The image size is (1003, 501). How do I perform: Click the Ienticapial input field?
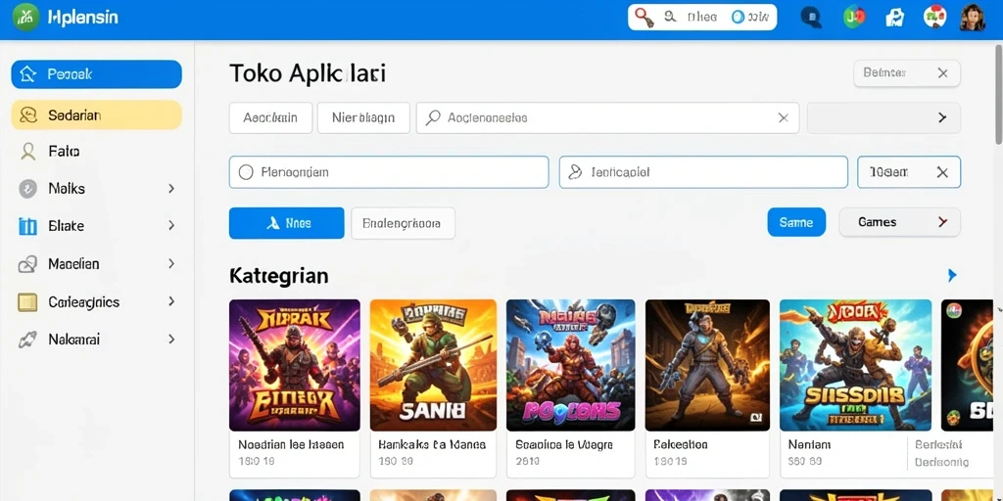(703, 172)
